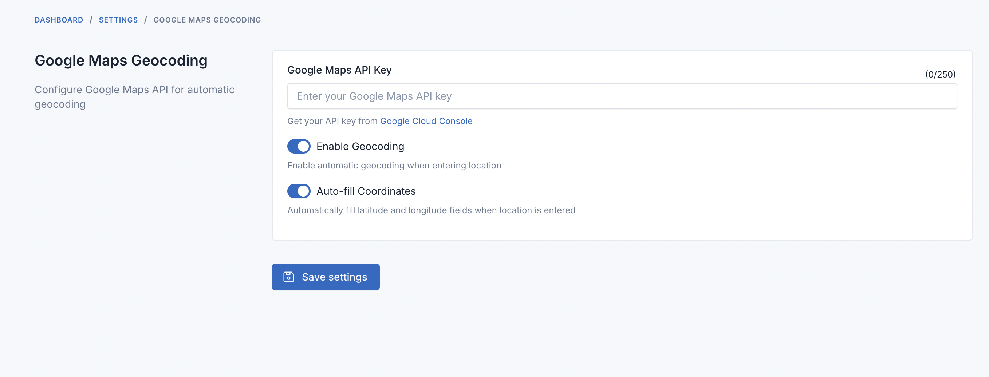Click the "Automatically fill latitude and longitude" hint
The height and width of the screenshot is (377, 989).
click(431, 210)
